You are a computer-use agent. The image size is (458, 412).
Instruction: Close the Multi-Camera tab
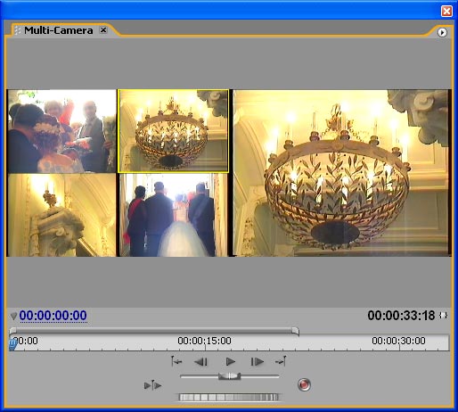click(103, 30)
